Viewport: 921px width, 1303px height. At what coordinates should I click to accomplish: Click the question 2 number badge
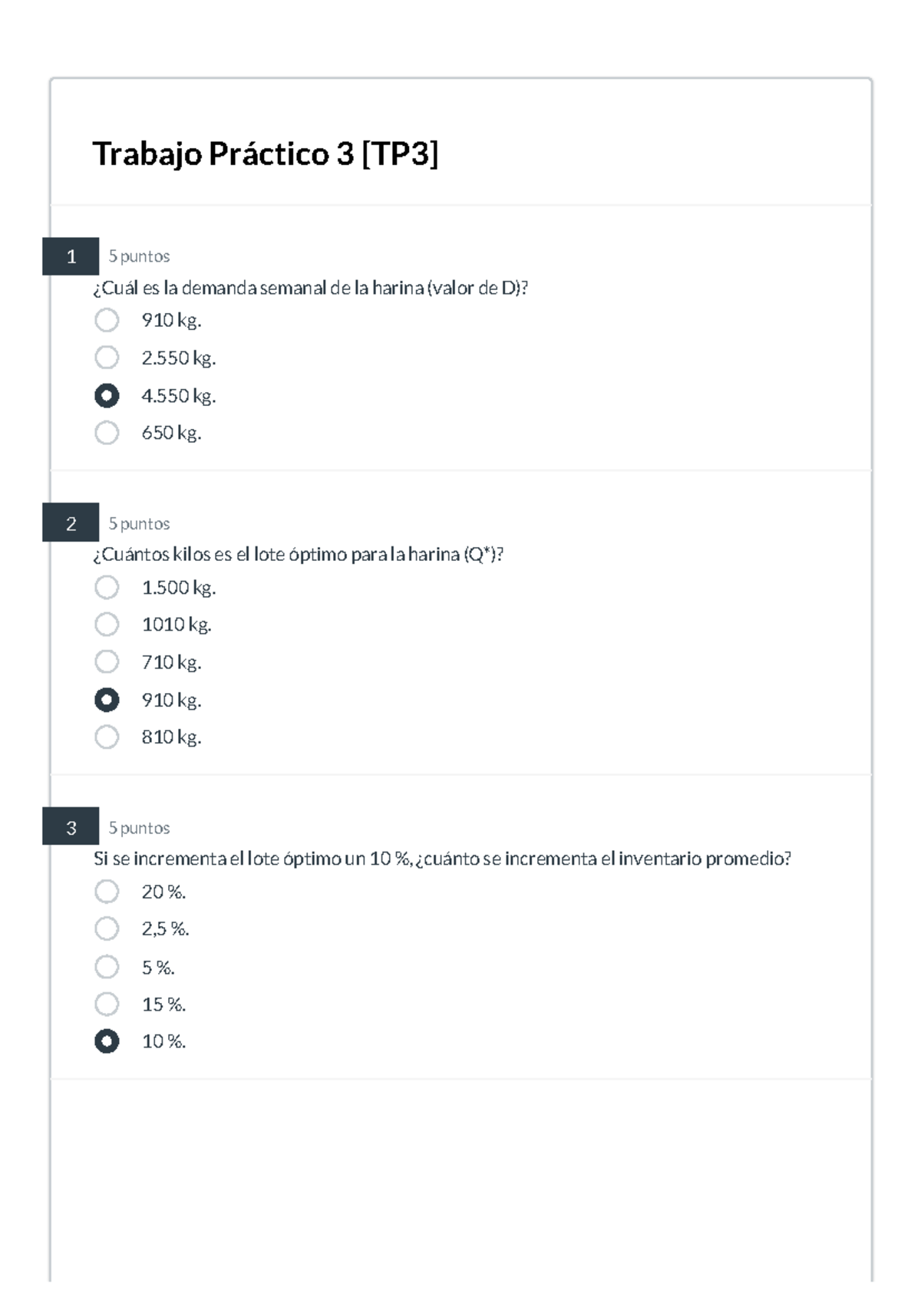pos(71,523)
